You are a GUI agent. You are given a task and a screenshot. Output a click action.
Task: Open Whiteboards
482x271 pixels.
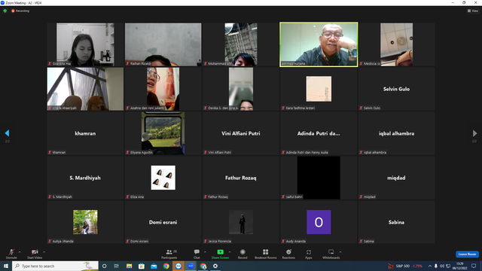coord(331,254)
